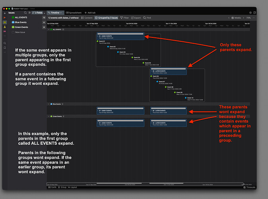This screenshot has height=199, width=268.
Task: Expand 02 - LATER EVENTS in Blue Events group
Action: click(x=151, y=111)
